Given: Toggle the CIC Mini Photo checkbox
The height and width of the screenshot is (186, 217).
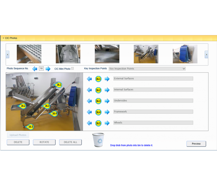Looking at the screenshot, I should pyautogui.click(x=72, y=68).
